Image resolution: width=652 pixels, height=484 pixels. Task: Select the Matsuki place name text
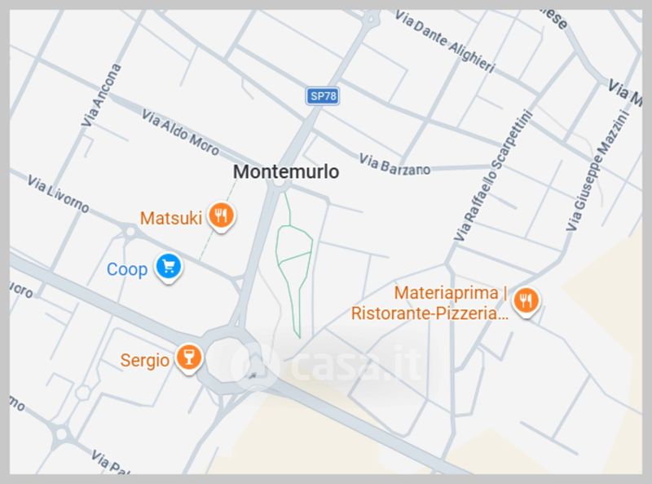[x=171, y=218]
